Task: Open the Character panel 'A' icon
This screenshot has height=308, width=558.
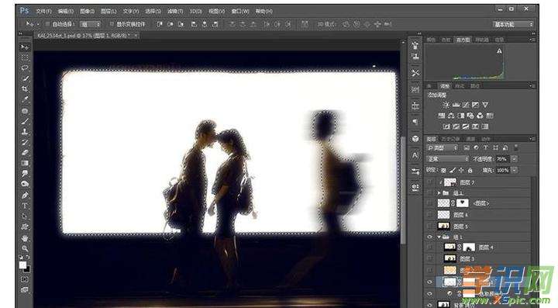Action: click(415, 155)
